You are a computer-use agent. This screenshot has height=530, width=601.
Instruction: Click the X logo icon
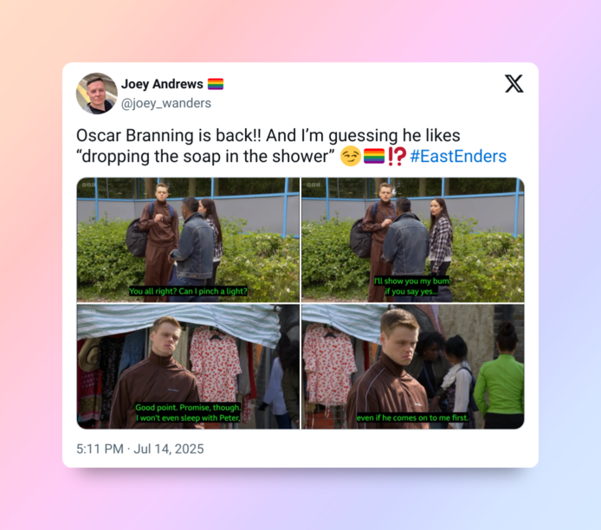tap(514, 83)
